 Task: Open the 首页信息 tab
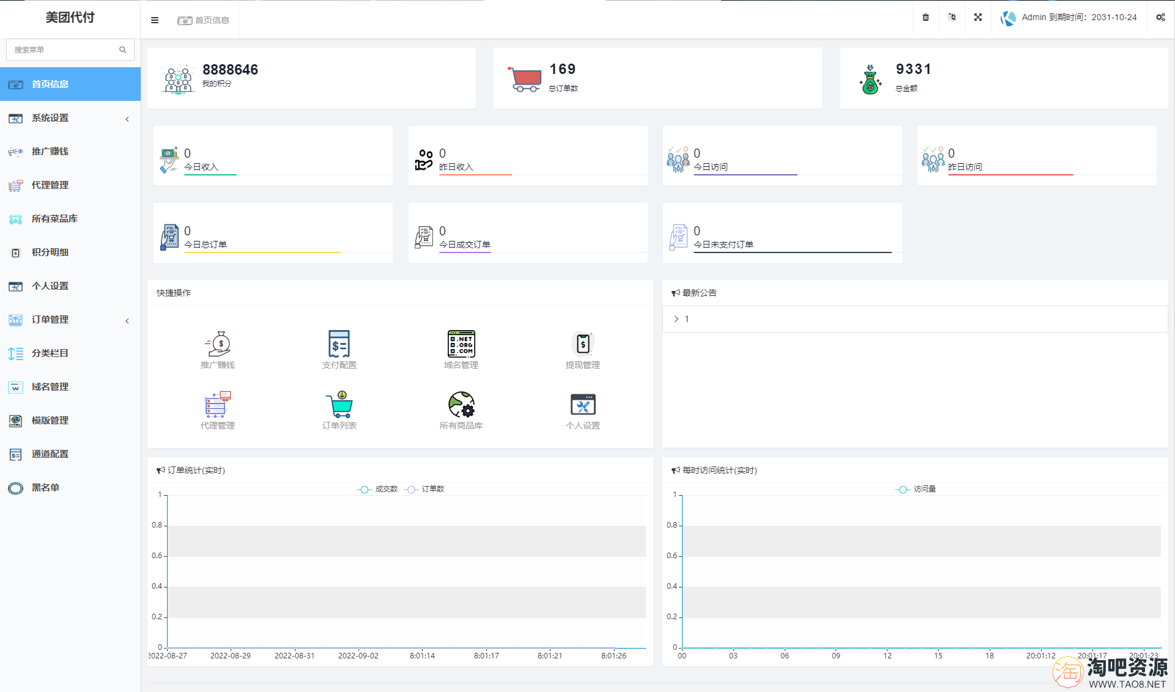pos(204,20)
